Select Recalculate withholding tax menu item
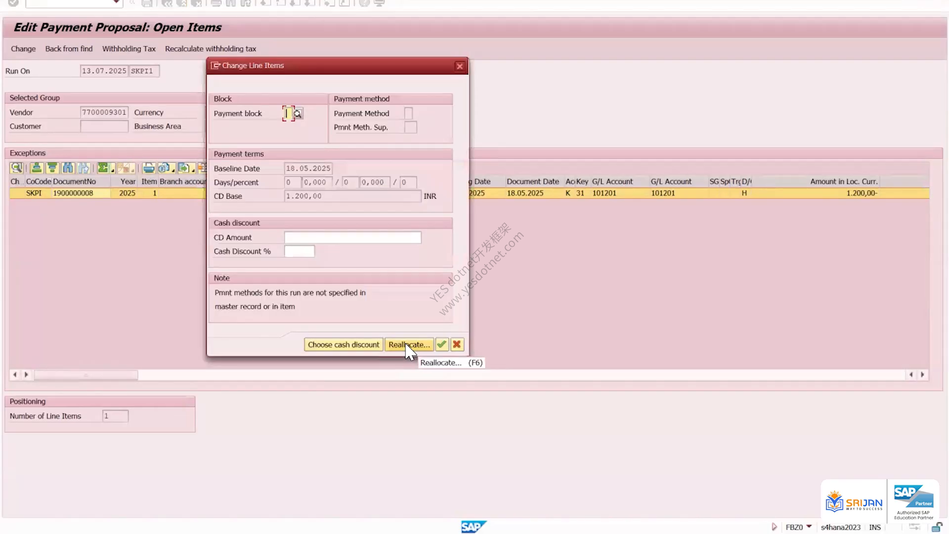 [x=211, y=48]
